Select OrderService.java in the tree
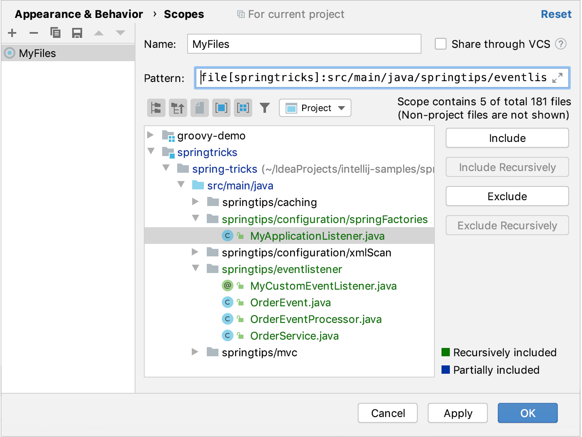Screen dimensions: 582x437 (x=294, y=336)
